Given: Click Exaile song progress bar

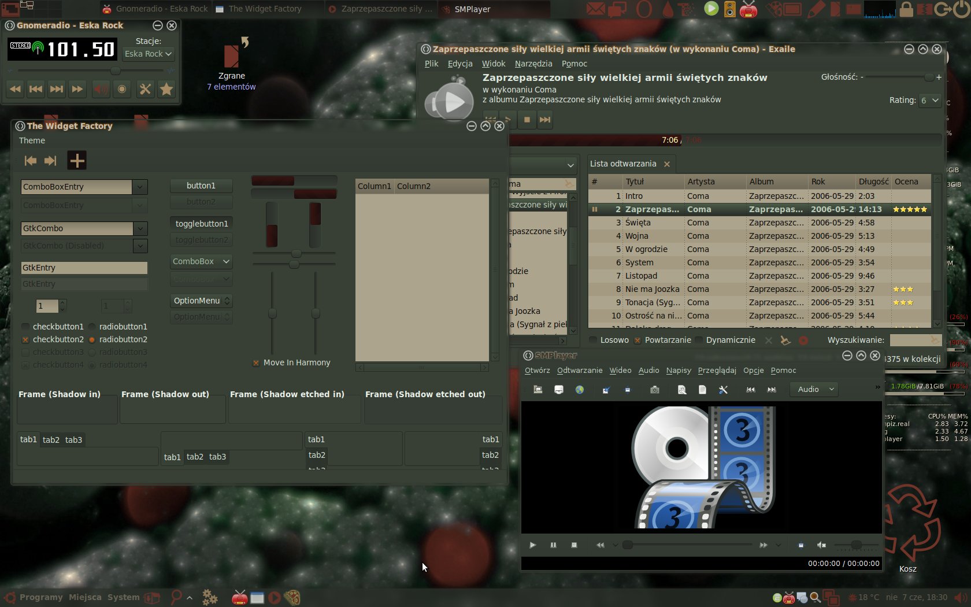Looking at the screenshot, I should (725, 140).
